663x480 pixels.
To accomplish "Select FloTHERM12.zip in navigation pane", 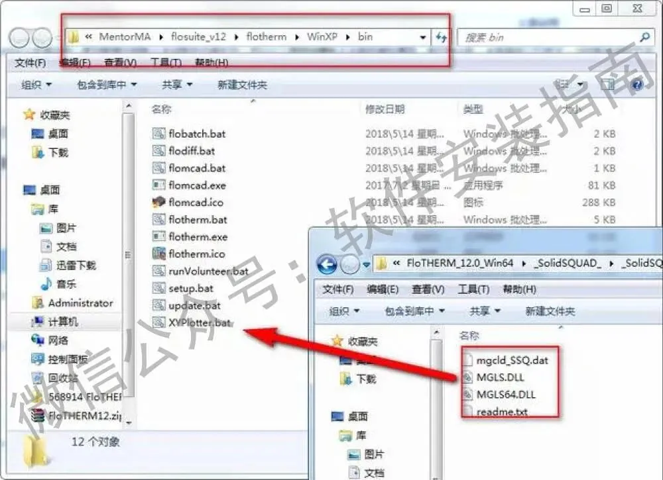I will point(85,415).
